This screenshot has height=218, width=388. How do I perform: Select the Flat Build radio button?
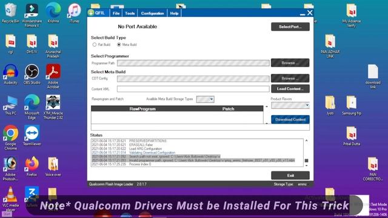click(95, 45)
